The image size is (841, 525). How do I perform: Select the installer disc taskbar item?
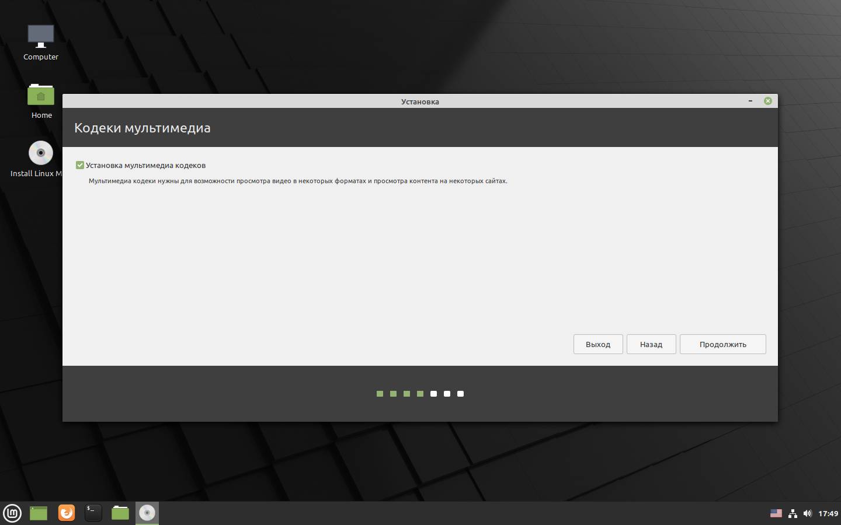tap(147, 513)
